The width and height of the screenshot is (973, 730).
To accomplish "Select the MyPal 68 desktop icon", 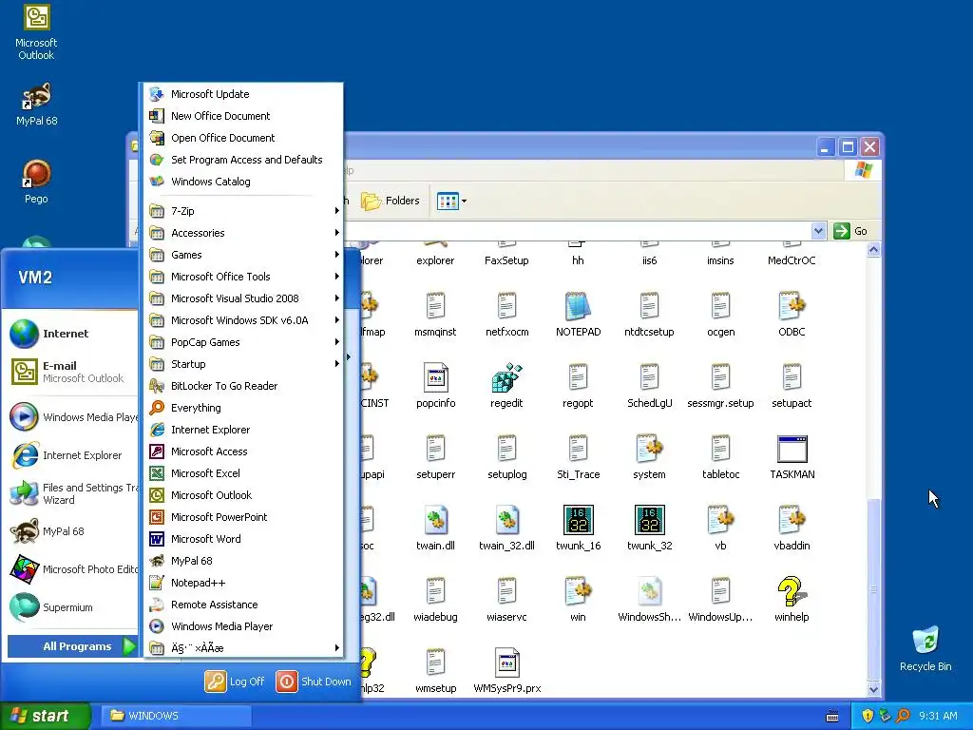I will click(x=36, y=104).
